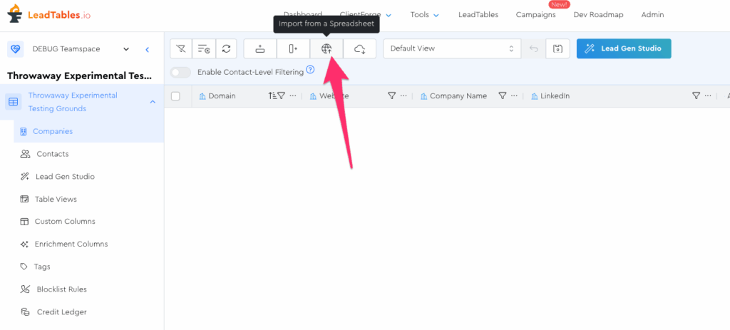The height and width of the screenshot is (330, 730).
Task: Collapse the Throwaway Experimental Testing Grounds tree
Action: (x=153, y=102)
